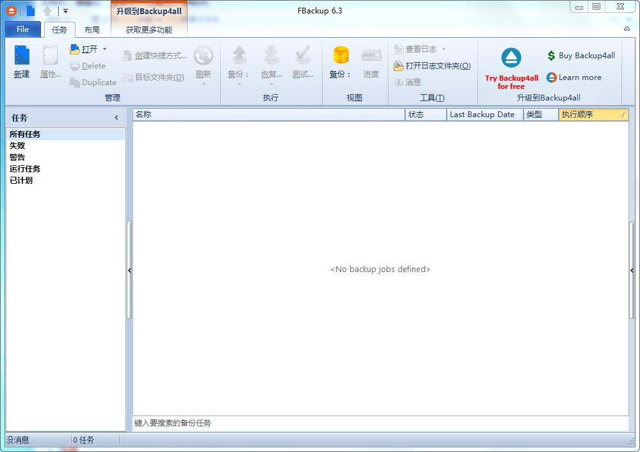Expand the Backup execute dropdown arrow
Screen dimensions: 640x452
[239, 85]
